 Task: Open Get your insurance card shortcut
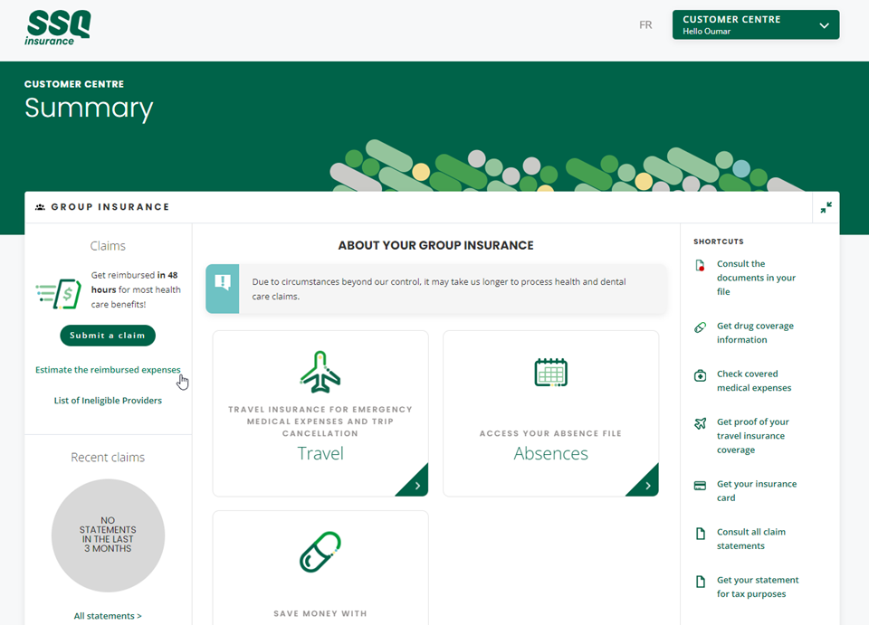[757, 490]
